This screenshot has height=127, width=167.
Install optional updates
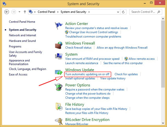pyautogui.click(x=80, y=78)
